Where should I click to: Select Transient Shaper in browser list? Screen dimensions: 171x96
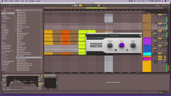[x=22, y=59]
